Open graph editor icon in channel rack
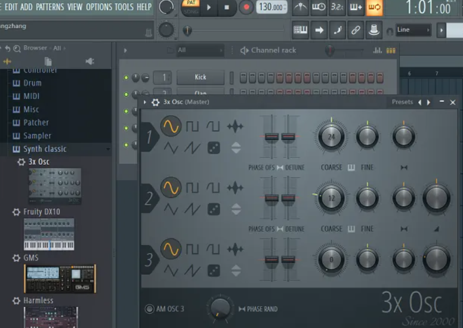The image size is (463, 328). pyautogui.click(x=377, y=51)
